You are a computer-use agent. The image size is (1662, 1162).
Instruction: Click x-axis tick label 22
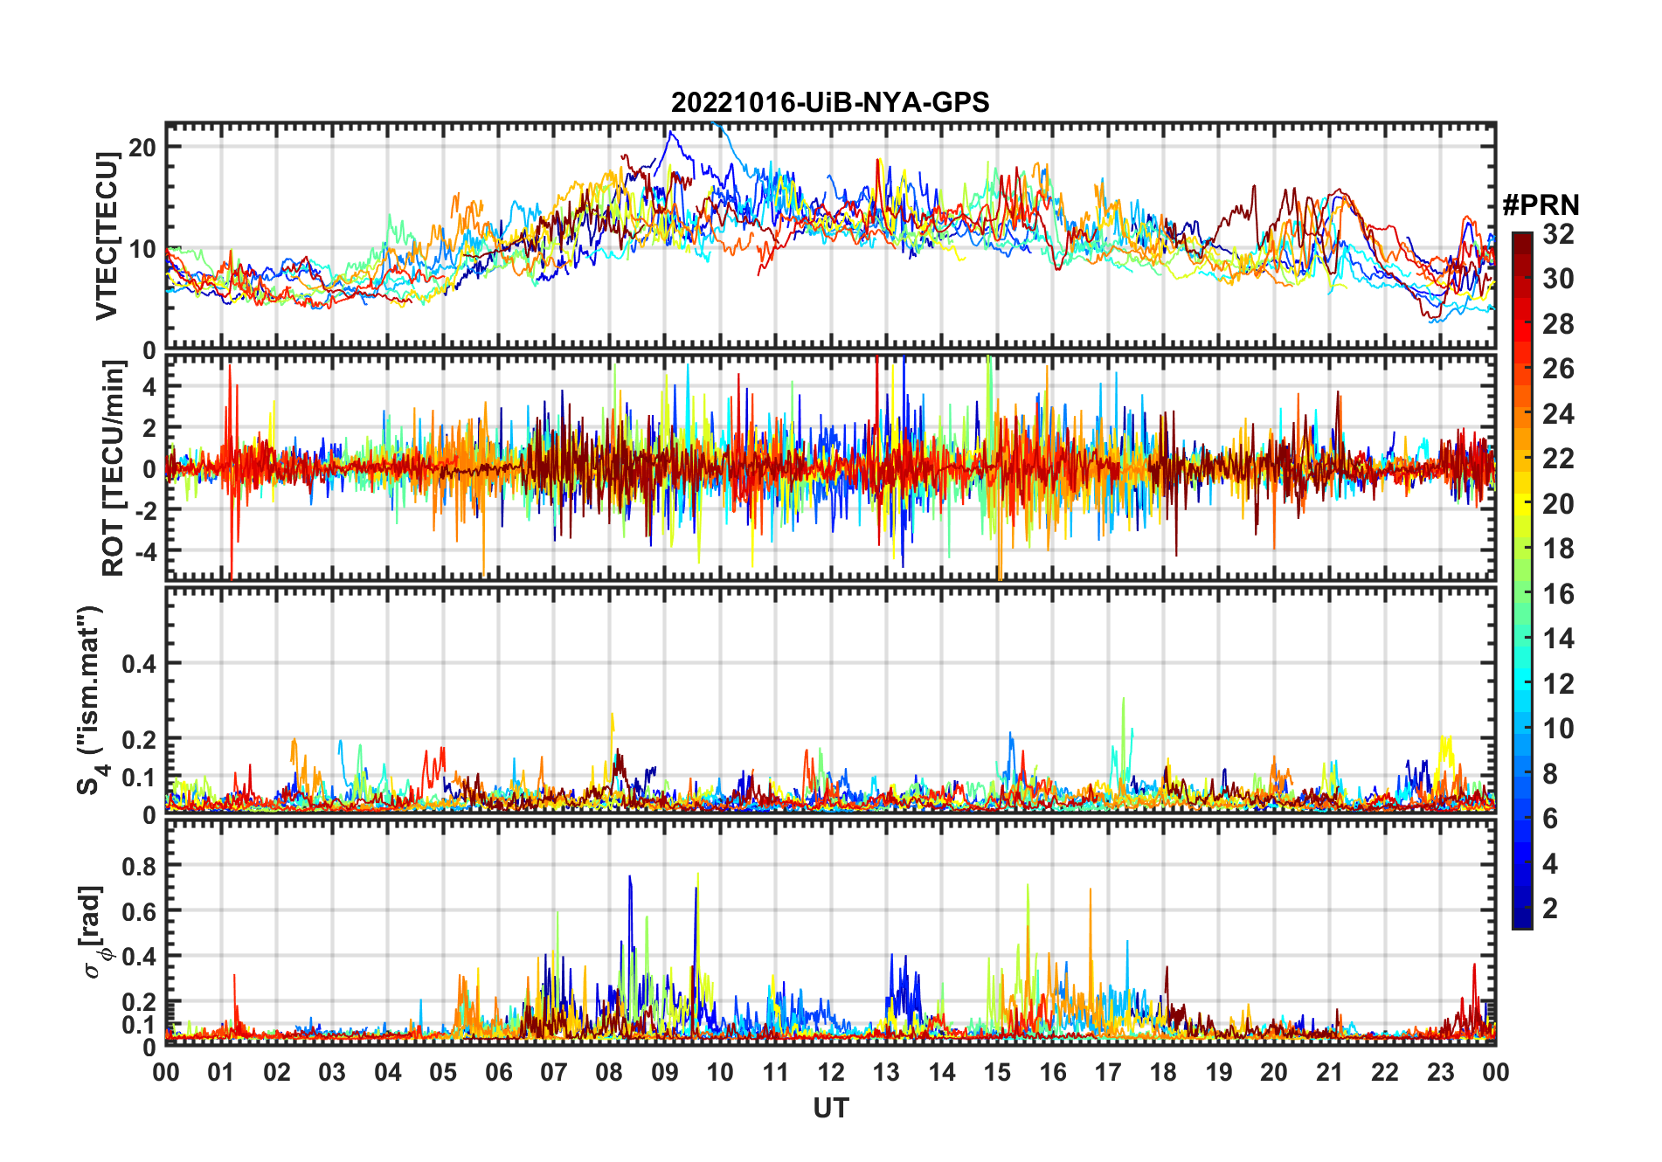click(x=1385, y=1072)
